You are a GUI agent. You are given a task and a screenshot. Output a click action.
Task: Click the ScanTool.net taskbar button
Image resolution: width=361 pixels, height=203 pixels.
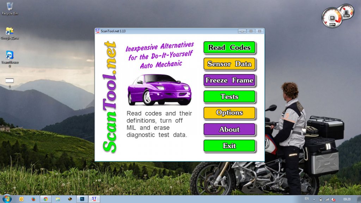[94, 199]
